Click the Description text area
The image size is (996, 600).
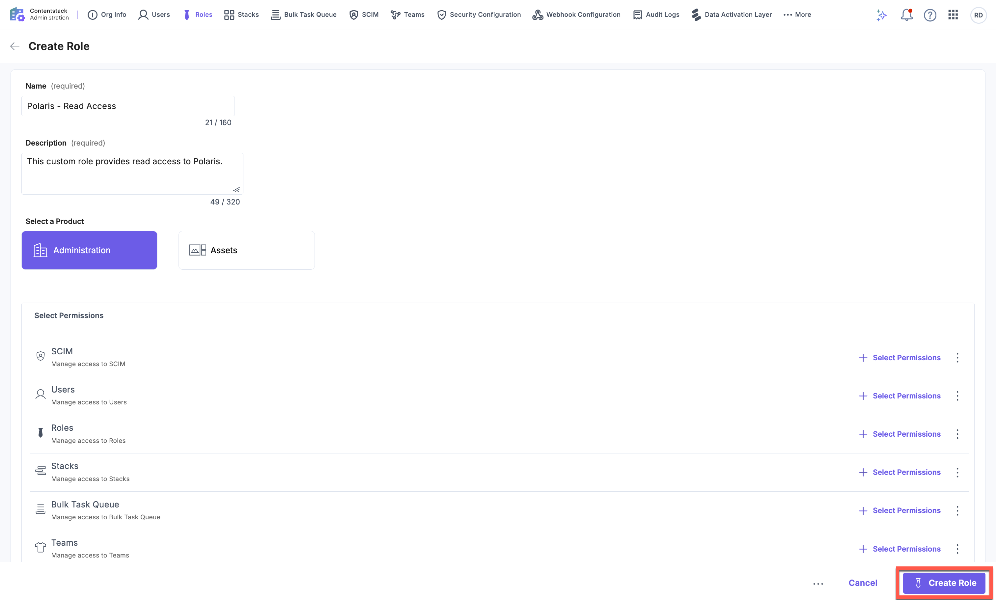[x=132, y=173]
